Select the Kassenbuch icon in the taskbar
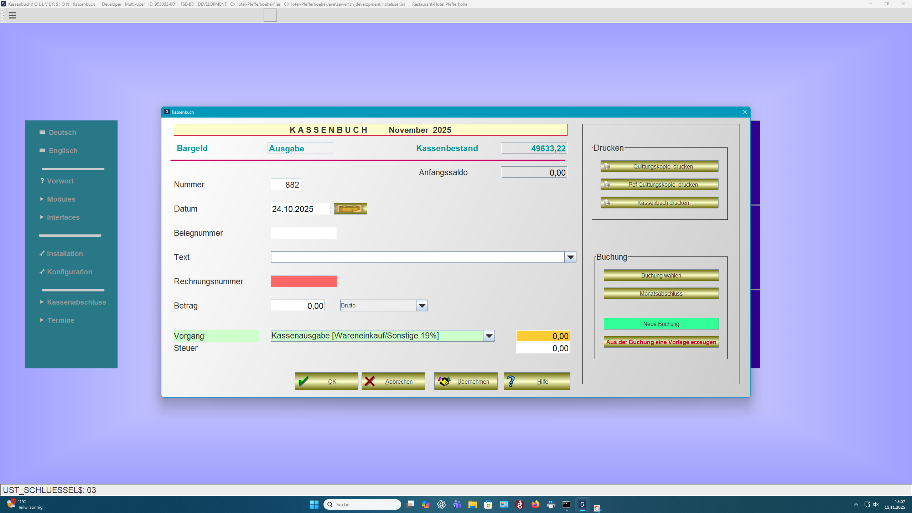The height and width of the screenshot is (513, 912). [582, 504]
